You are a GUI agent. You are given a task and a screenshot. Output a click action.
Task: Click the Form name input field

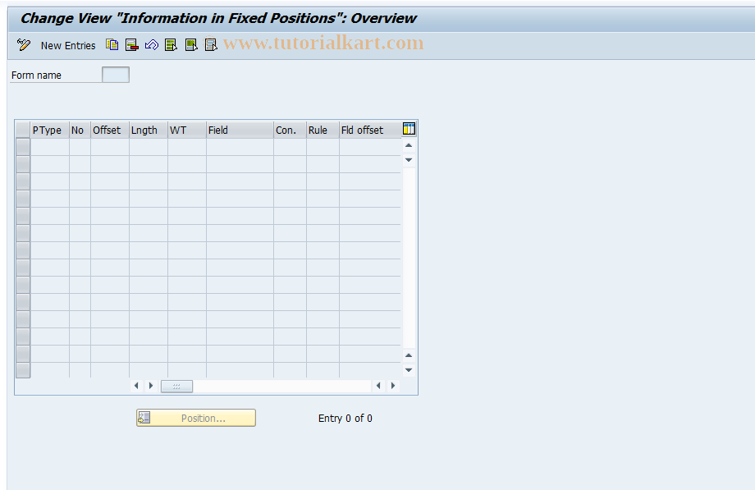tap(116, 75)
